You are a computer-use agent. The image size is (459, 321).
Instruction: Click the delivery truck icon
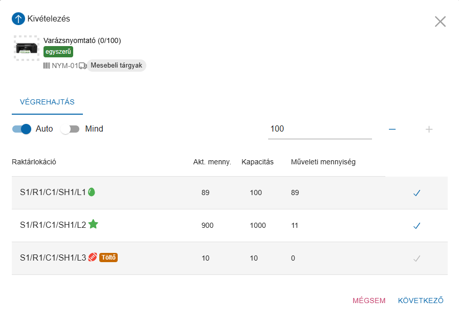[x=83, y=66]
